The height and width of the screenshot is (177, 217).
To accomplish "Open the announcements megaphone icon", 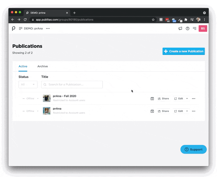I will coord(180,28).
